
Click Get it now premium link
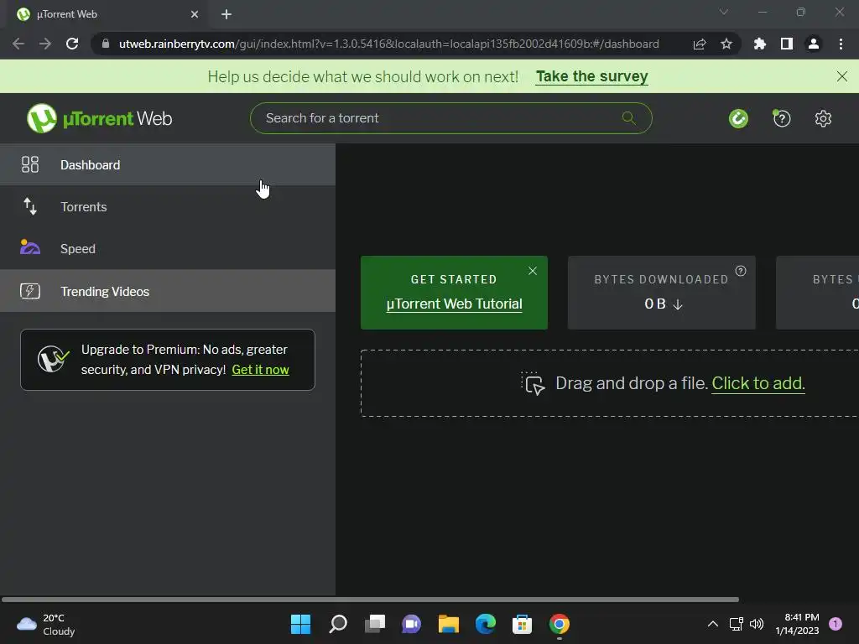(x=260, y=370)
